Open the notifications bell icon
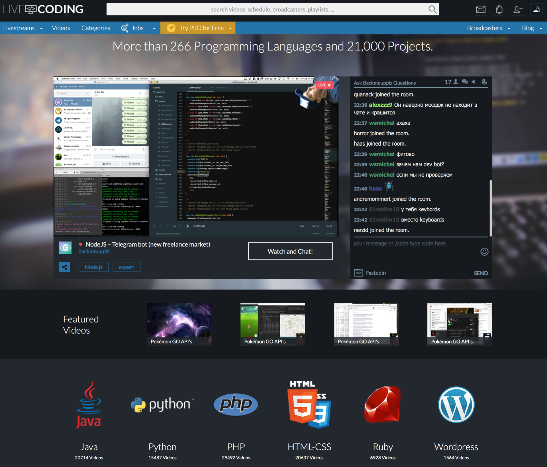 499,9
